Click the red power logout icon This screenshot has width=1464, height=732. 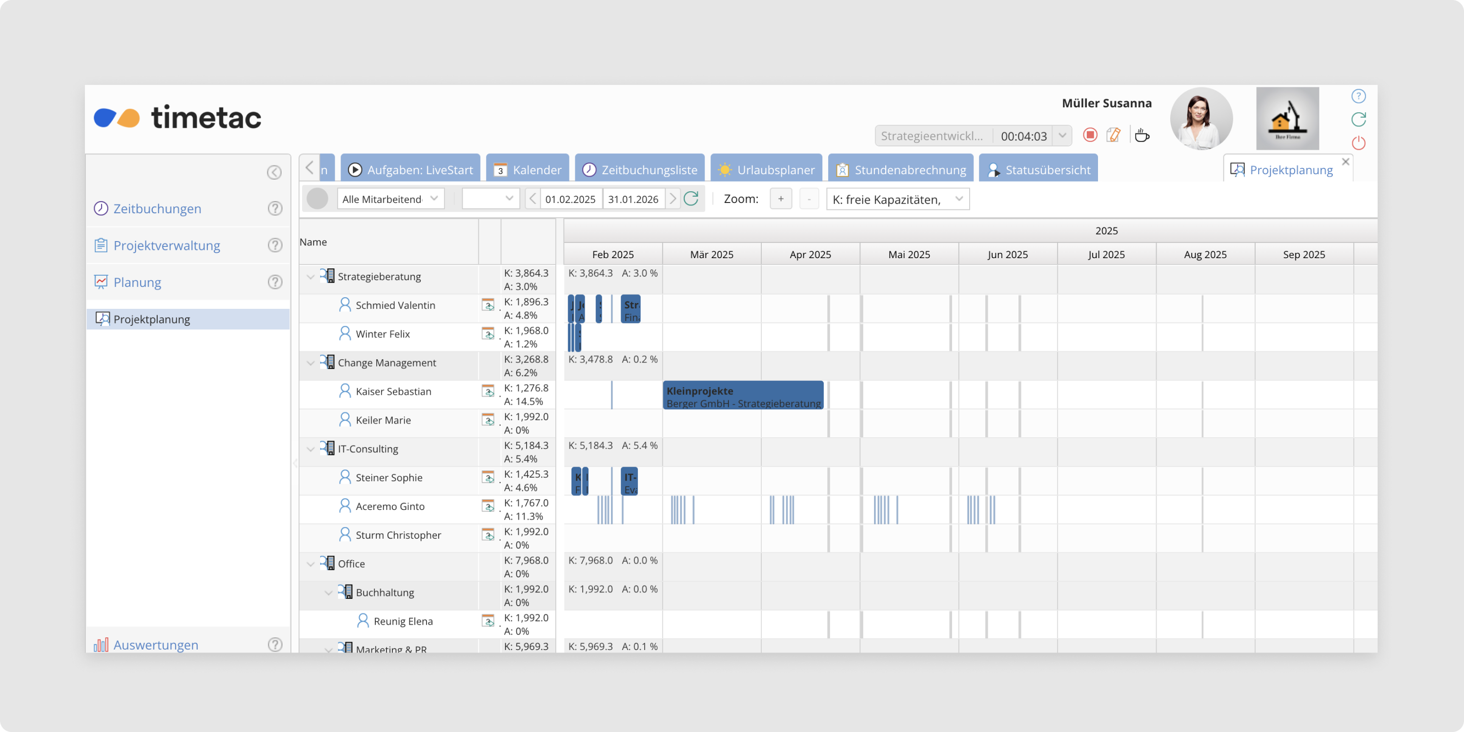(1358, 142)
